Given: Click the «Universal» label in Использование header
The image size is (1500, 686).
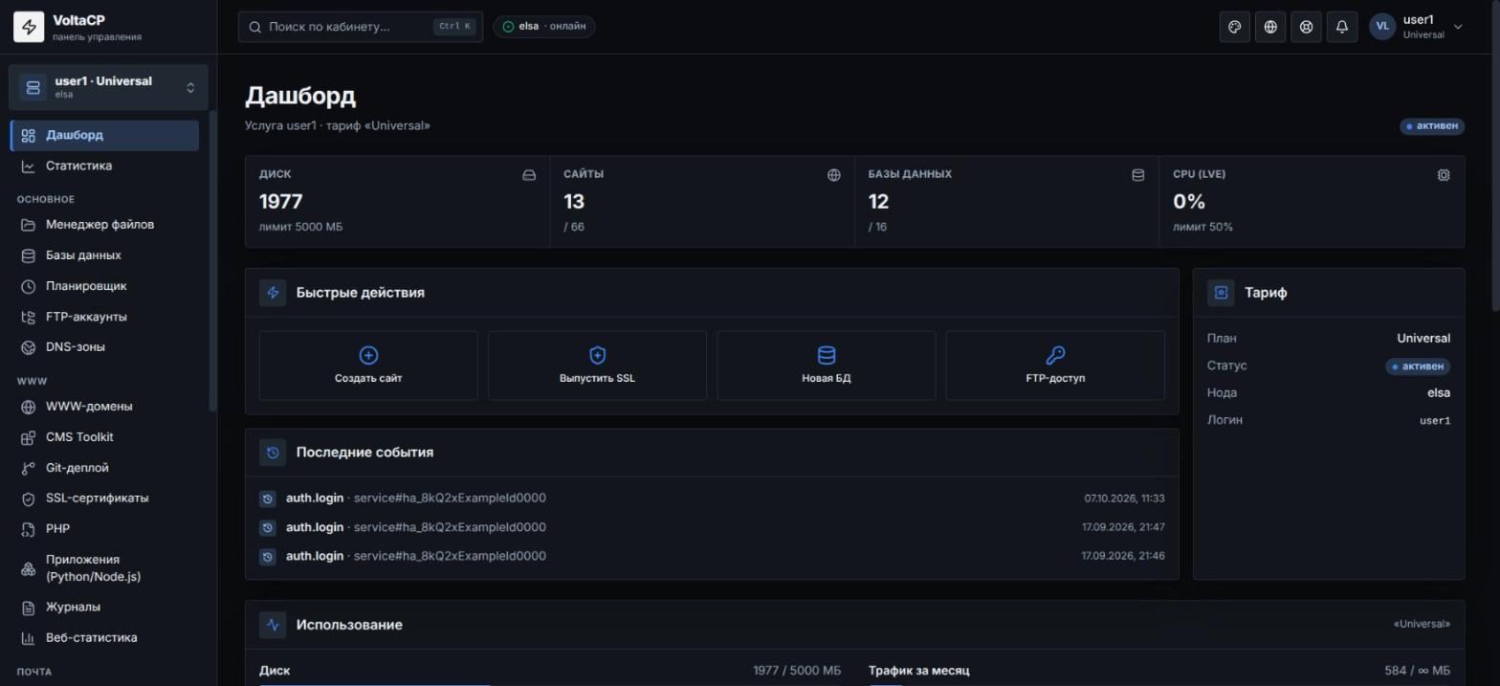Looking at the screenshot, I should click(x=1422, y=625).
